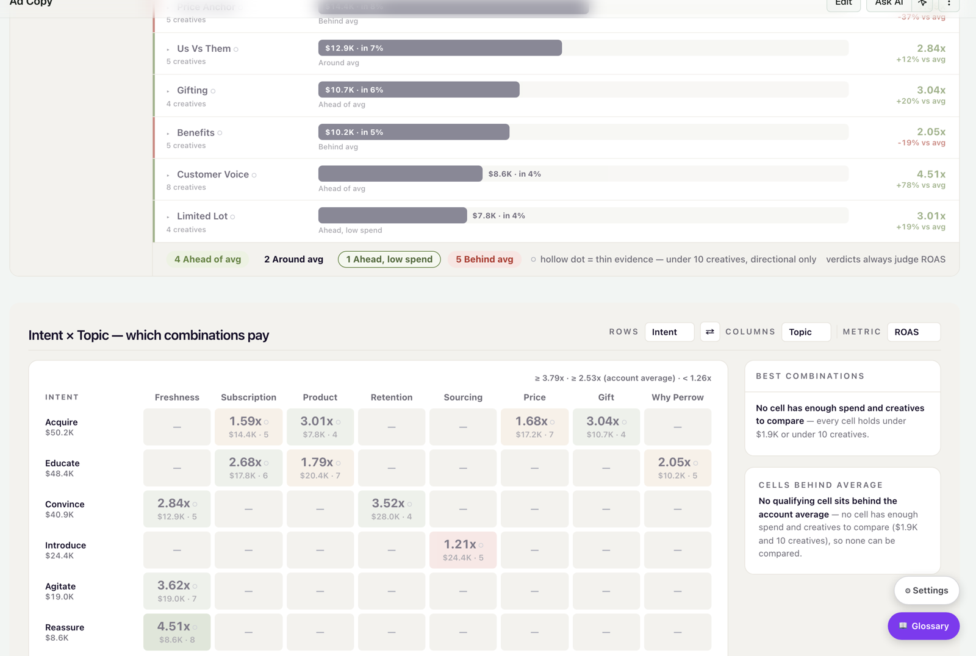The image size is (976, 656).
Task: Expand the Gifting row
Action: (168, 91)
